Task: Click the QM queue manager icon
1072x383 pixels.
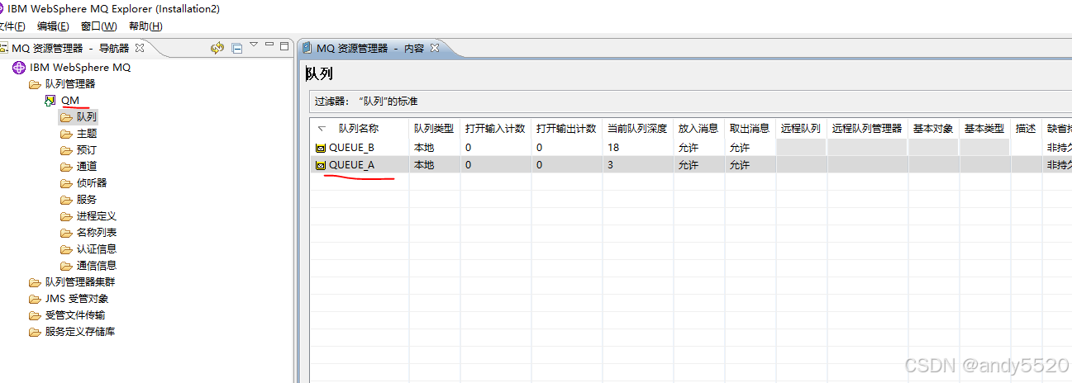Action: point(50,101)
